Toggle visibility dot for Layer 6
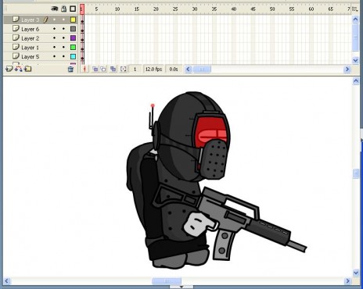The image size is (363, 289). 54,29
